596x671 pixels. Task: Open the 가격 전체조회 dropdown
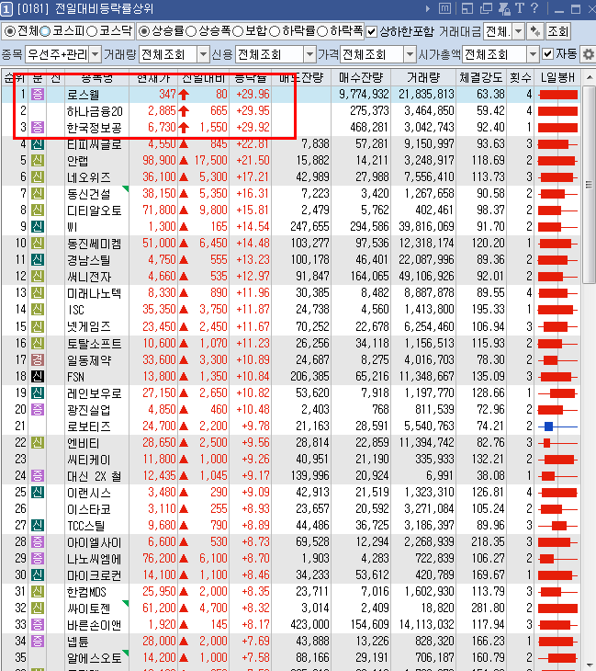point(410,54)
